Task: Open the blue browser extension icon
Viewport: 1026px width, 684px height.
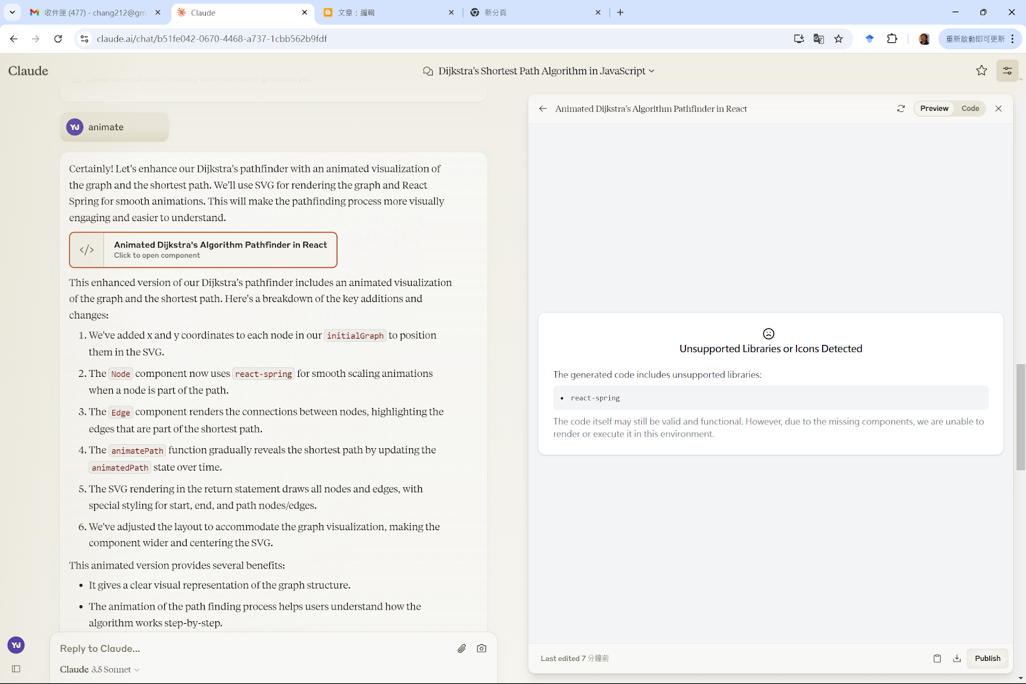Action: pyautogui.click(x=870, y=39)
